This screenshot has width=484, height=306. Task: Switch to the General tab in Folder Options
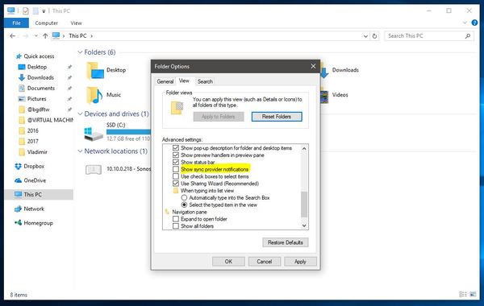coord(165,81)
